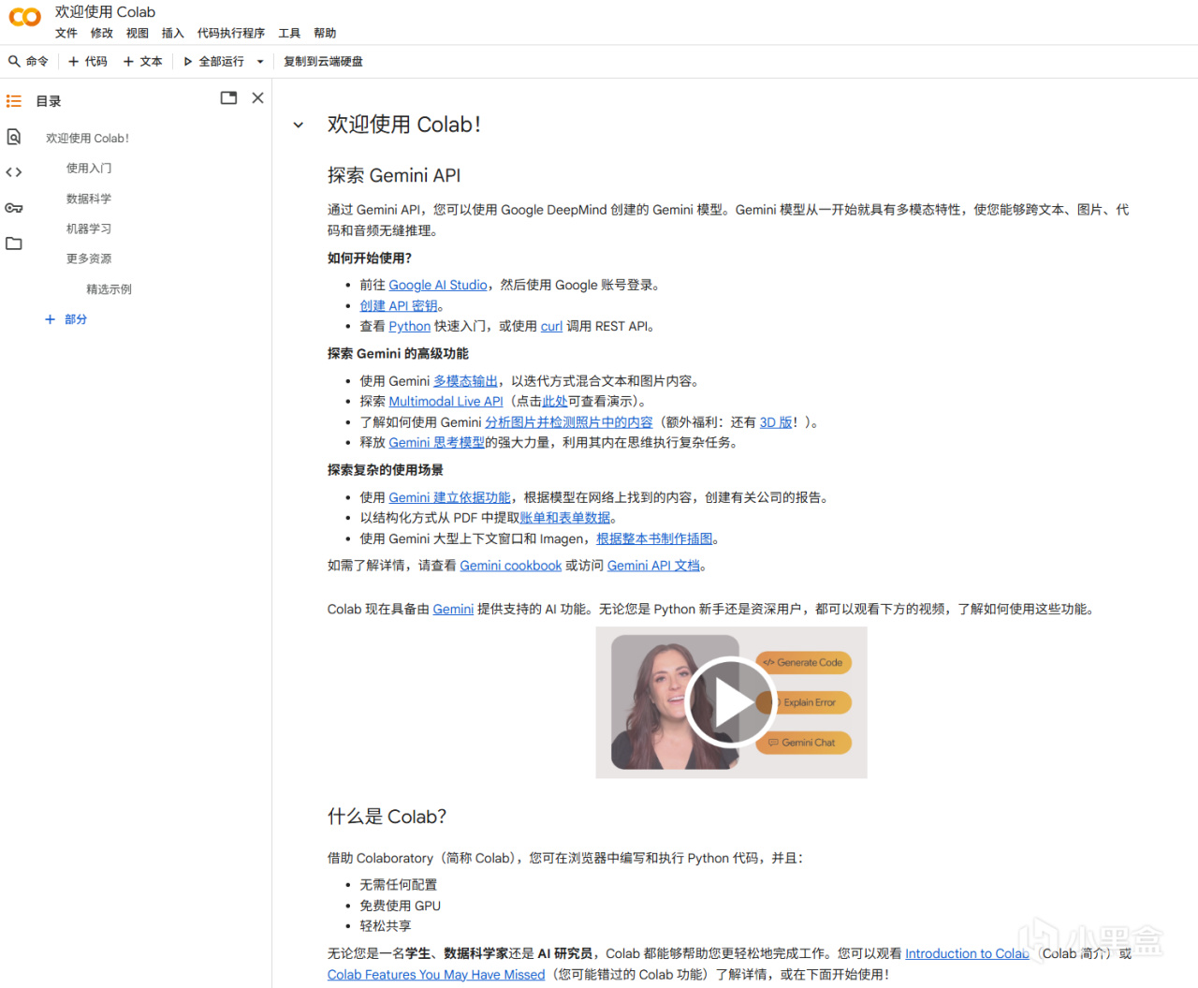Select 欢迎使用 Colab! in the table of contents
1198x988 pixels.
[88, 138]
